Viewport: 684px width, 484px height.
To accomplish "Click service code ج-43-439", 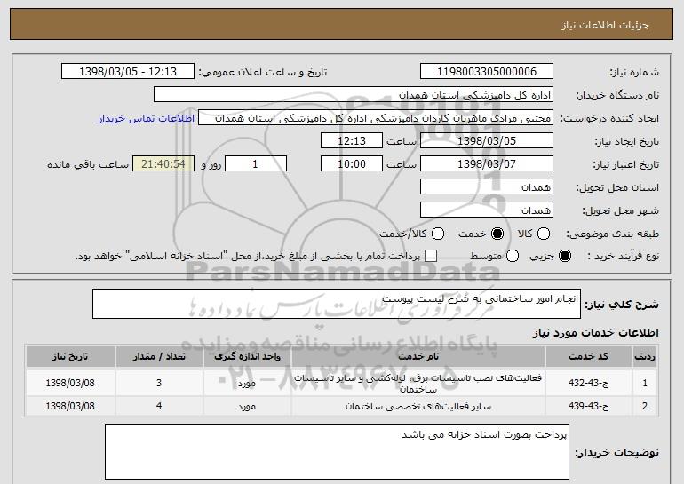I will pos(588,407).
